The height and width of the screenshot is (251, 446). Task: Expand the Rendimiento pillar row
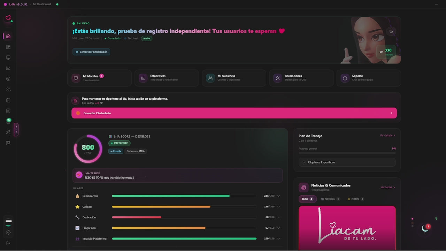[177, 196]
